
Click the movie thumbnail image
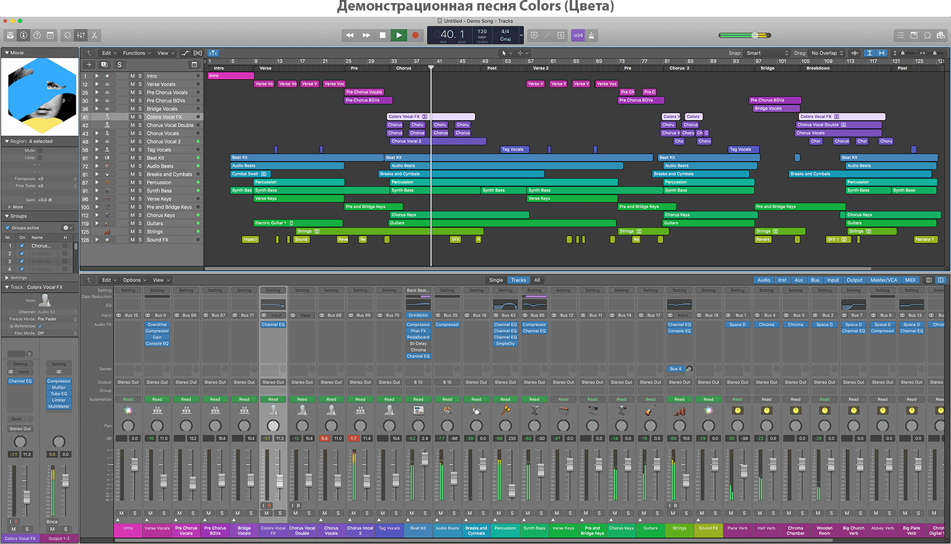(41, 96)
